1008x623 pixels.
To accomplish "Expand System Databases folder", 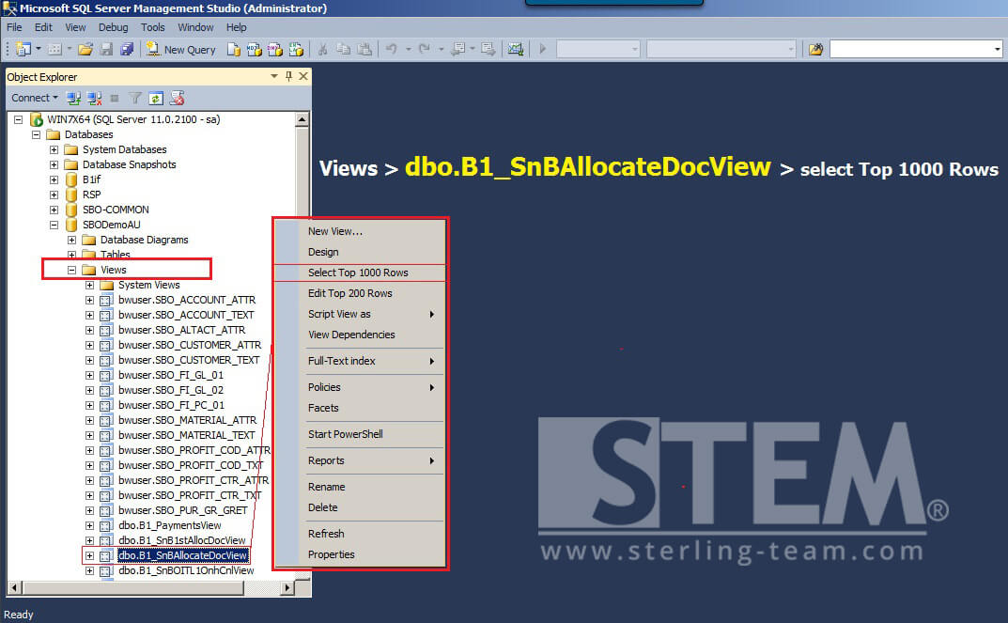I will pyautogui.click(x=54, y=149).
